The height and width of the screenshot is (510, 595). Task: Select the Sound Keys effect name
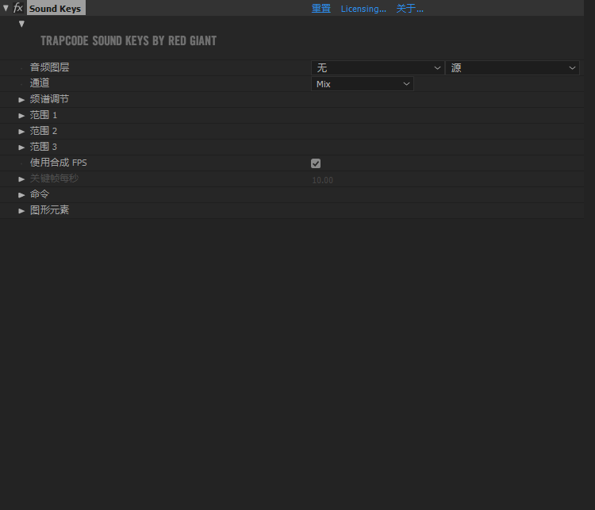click(x=56, y=8)
